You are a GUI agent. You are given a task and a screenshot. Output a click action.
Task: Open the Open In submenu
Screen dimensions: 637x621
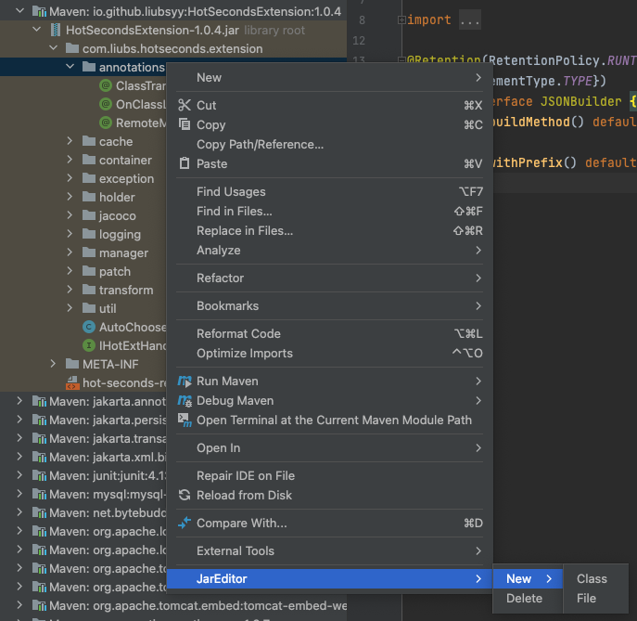(329, 447)
